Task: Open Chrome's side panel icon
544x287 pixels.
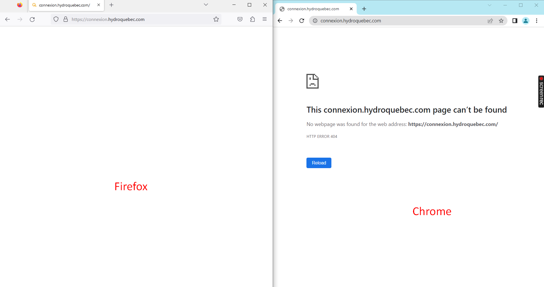Action: pos(515,21)
